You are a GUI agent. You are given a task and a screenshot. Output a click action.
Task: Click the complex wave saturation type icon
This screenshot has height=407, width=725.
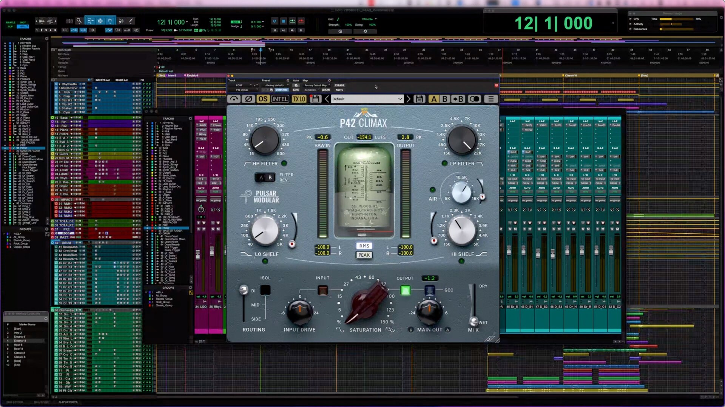click(390, 330)
